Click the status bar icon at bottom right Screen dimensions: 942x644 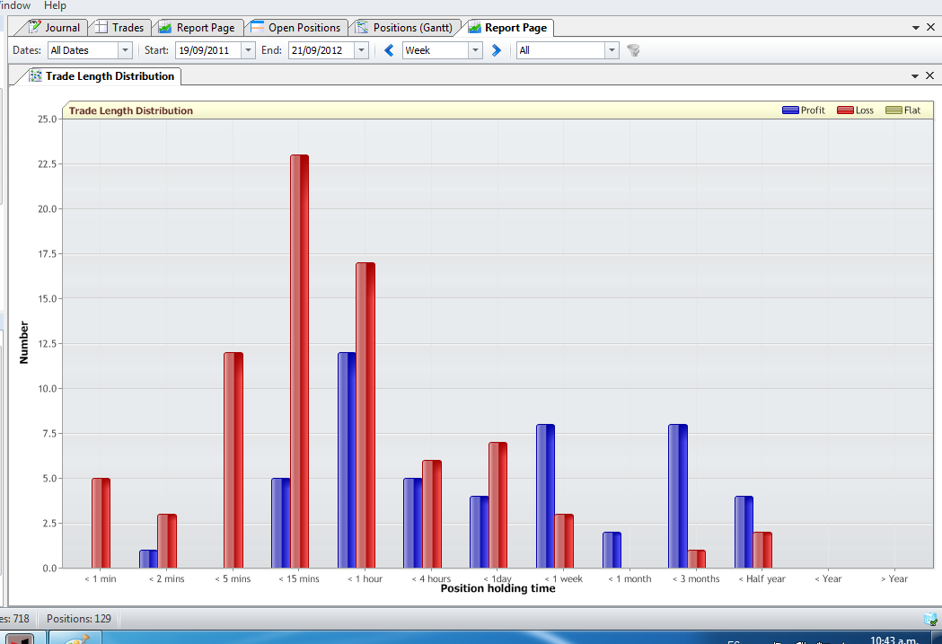pyautogui.click(x=930, y=619)
